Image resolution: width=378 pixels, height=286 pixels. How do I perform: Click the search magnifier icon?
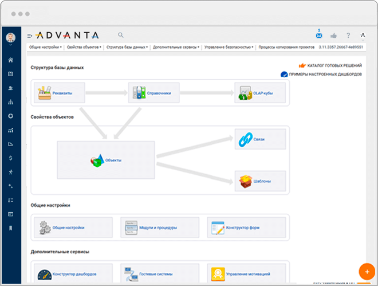[x=121, y=35]
